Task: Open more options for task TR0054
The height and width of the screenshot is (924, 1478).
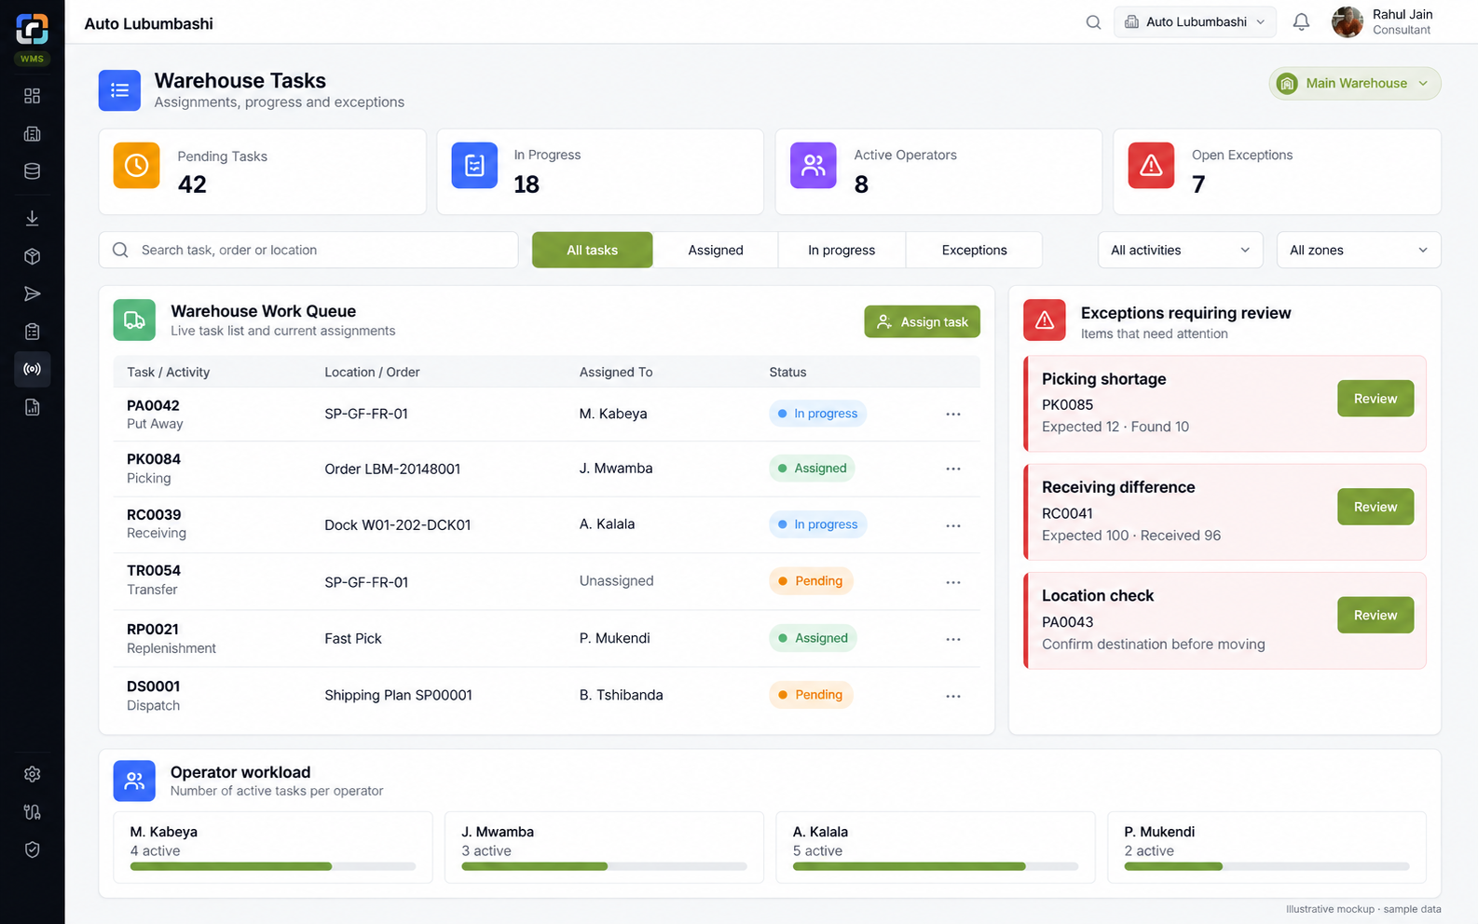Action: coord(953,582)
